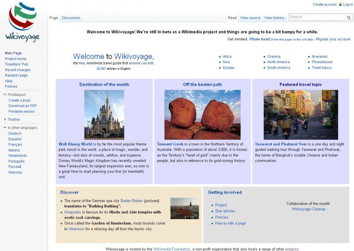
Task: Collapse the In other languages section
Action: pyautogui.click(x=5, y=128)
